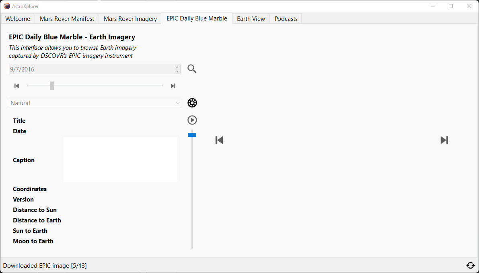Click the horizontal date slider thumb

(x=52, y=86)
